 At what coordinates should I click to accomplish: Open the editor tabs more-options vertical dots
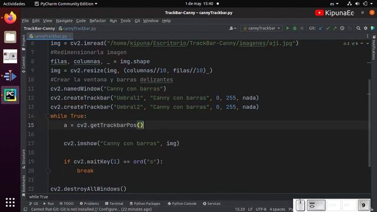point(368,36)
